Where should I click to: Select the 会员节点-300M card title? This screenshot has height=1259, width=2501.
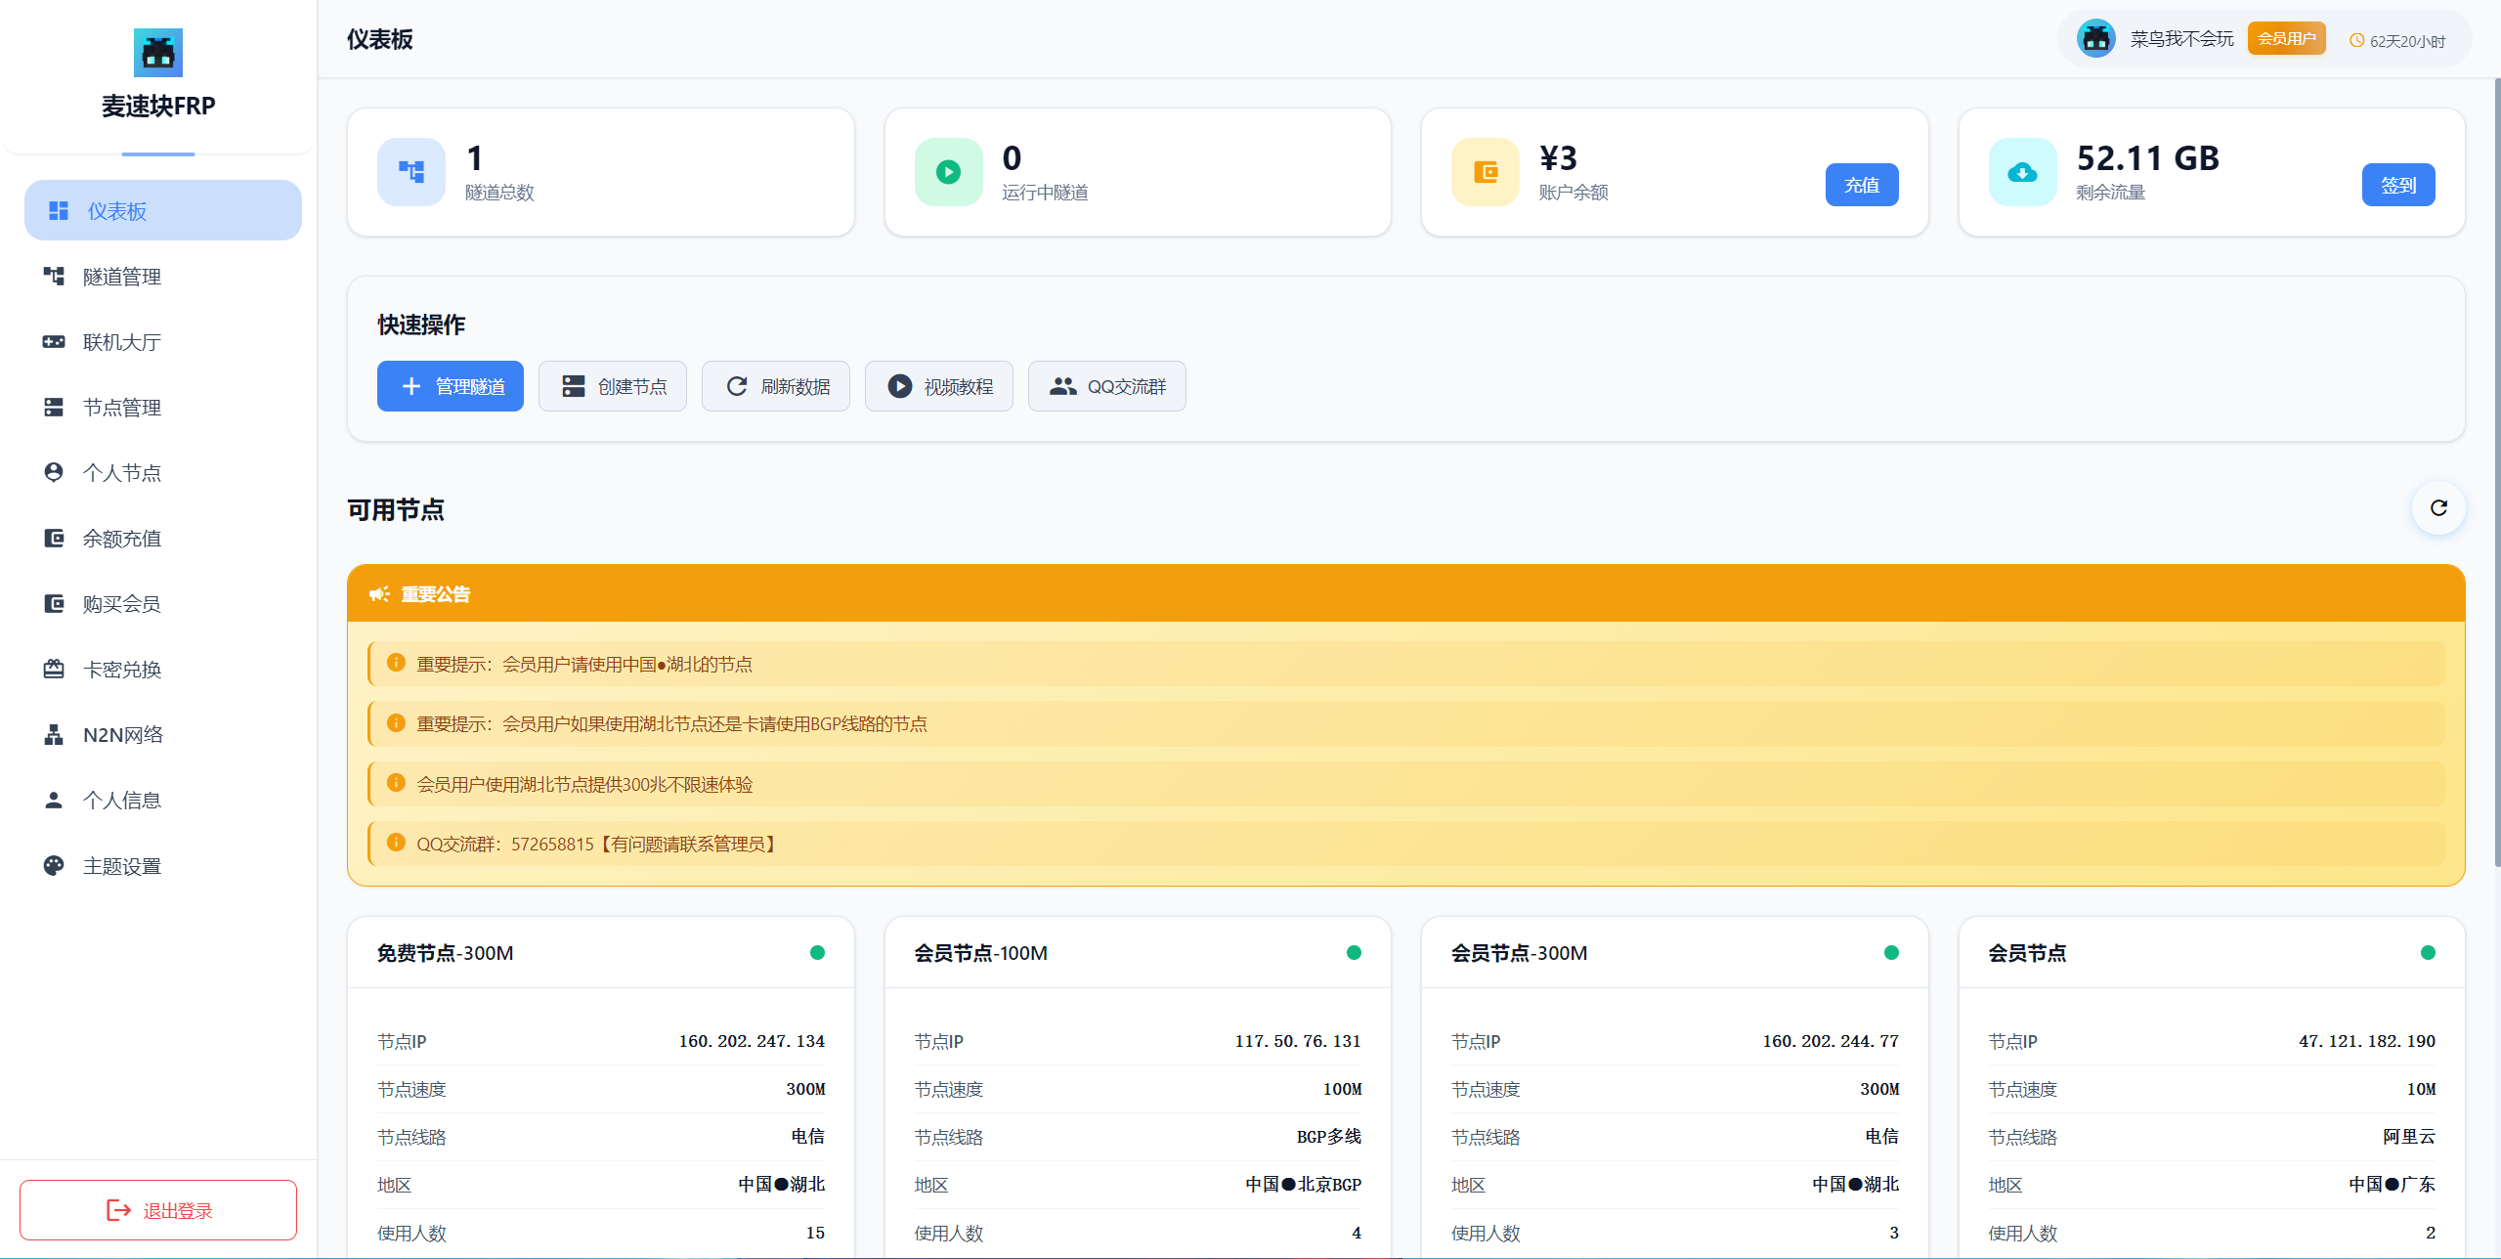1519,953
